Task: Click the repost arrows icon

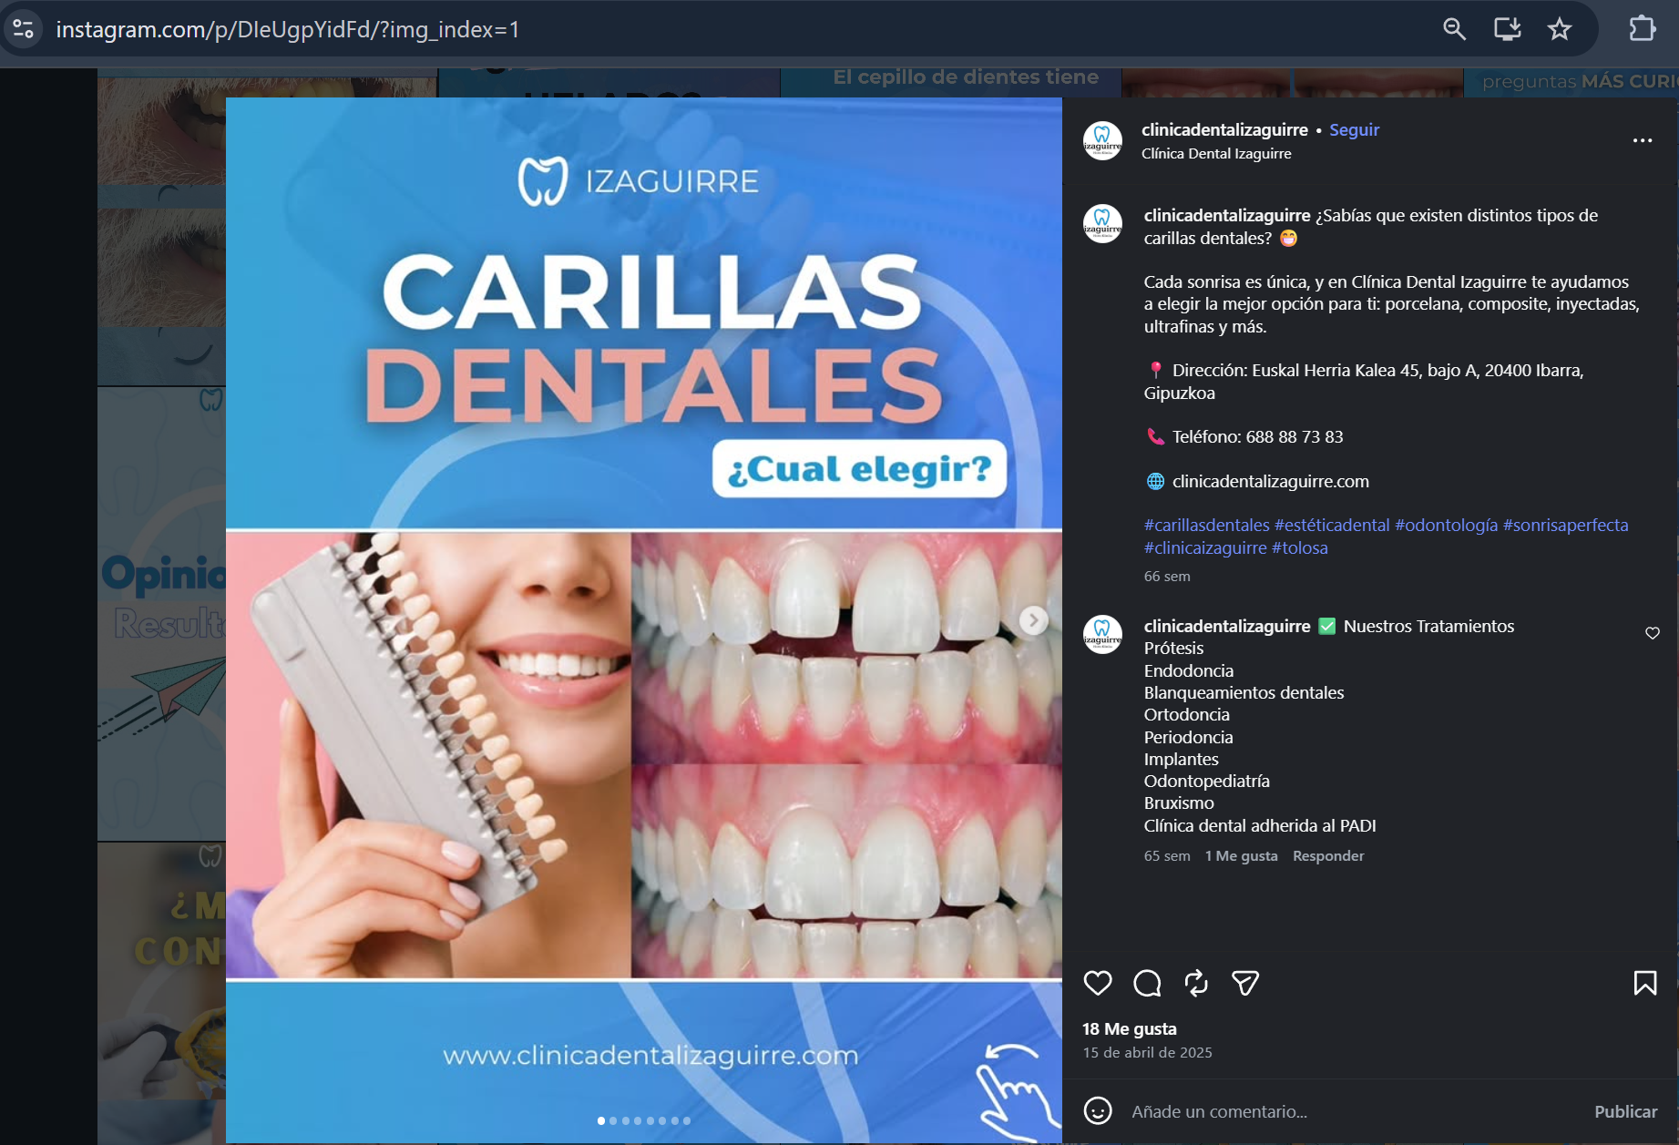Action: coord(1196,983)
